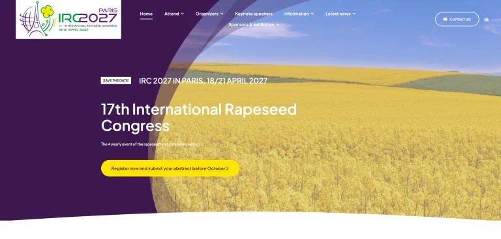Viewport: 501px width, 239px height.
Task: Open the LinkedIn icon link
Action: pyautogui.click(x=486, y=19)
